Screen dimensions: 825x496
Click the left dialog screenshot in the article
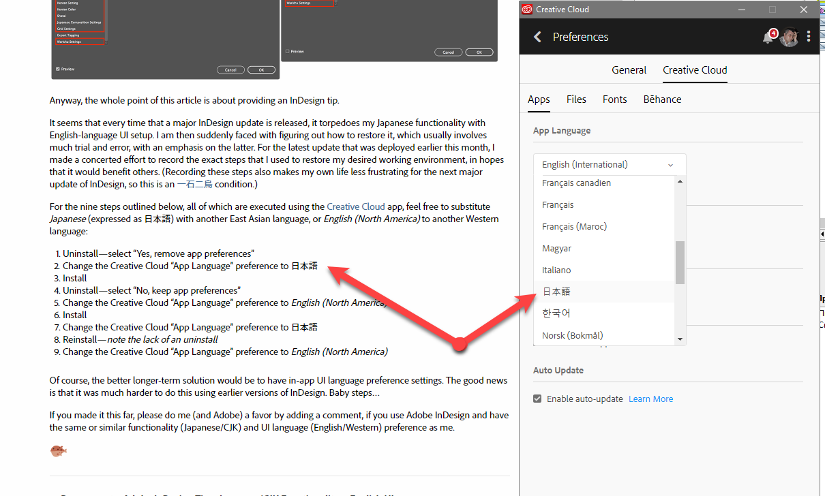(x=165, y=40)
